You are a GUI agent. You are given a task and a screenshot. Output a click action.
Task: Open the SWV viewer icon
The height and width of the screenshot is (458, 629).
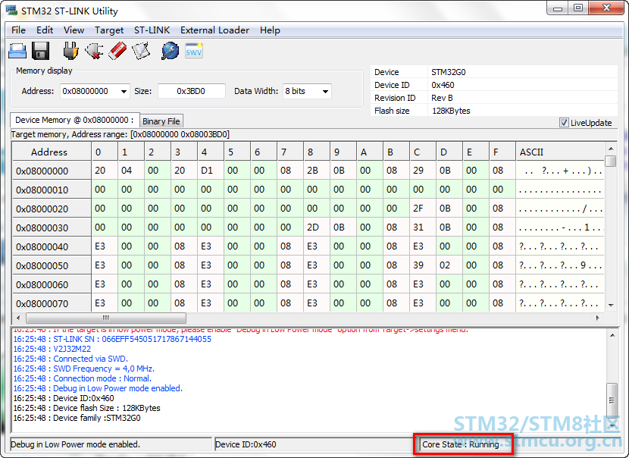194,51
